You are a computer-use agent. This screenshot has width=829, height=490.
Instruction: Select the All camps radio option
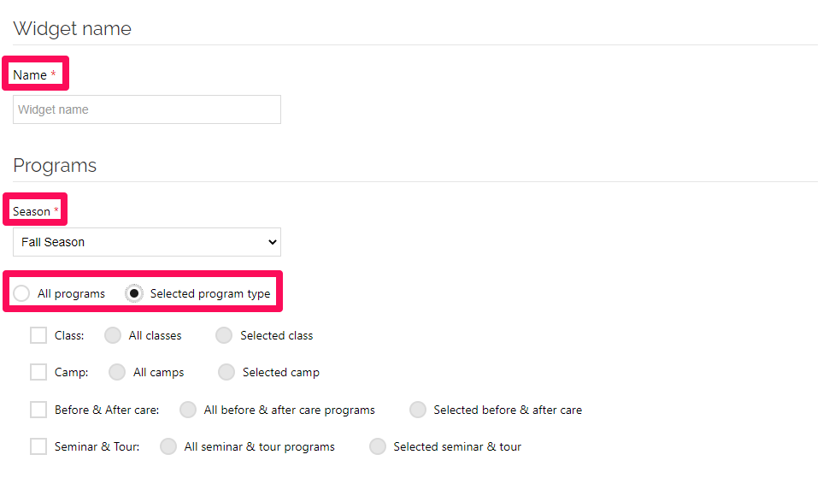tap(117, 372)
